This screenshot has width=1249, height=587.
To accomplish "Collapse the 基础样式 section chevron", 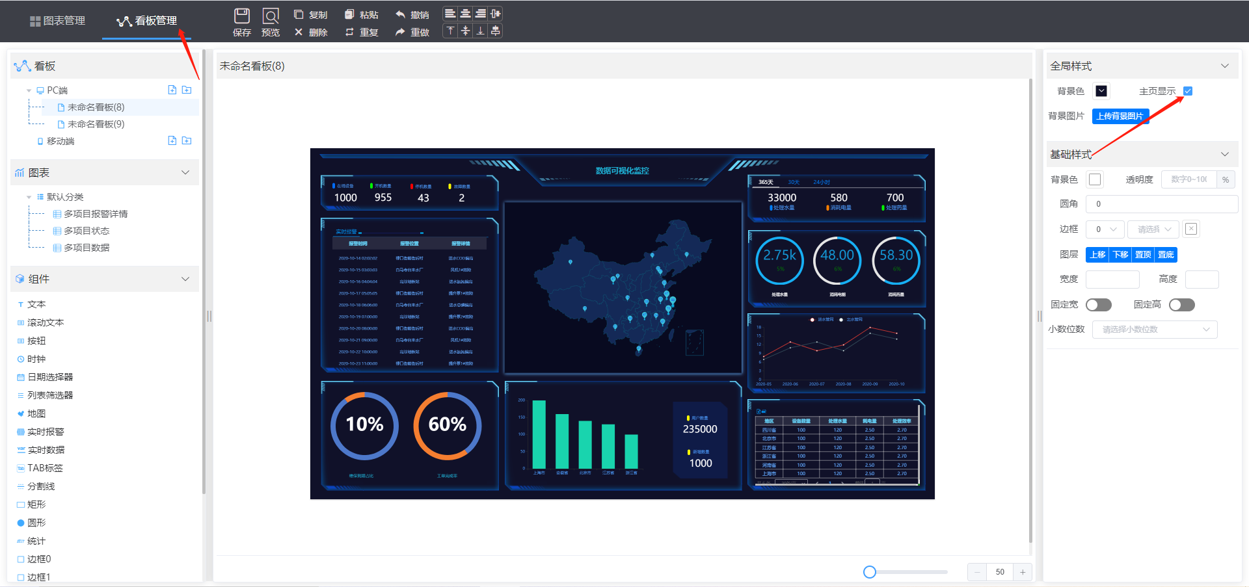I will pos(1225,154).
